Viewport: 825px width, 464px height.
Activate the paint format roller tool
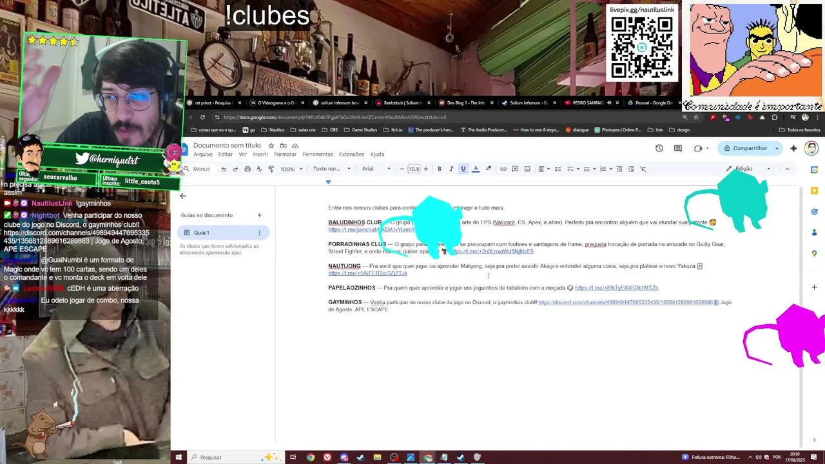(271, 169)
